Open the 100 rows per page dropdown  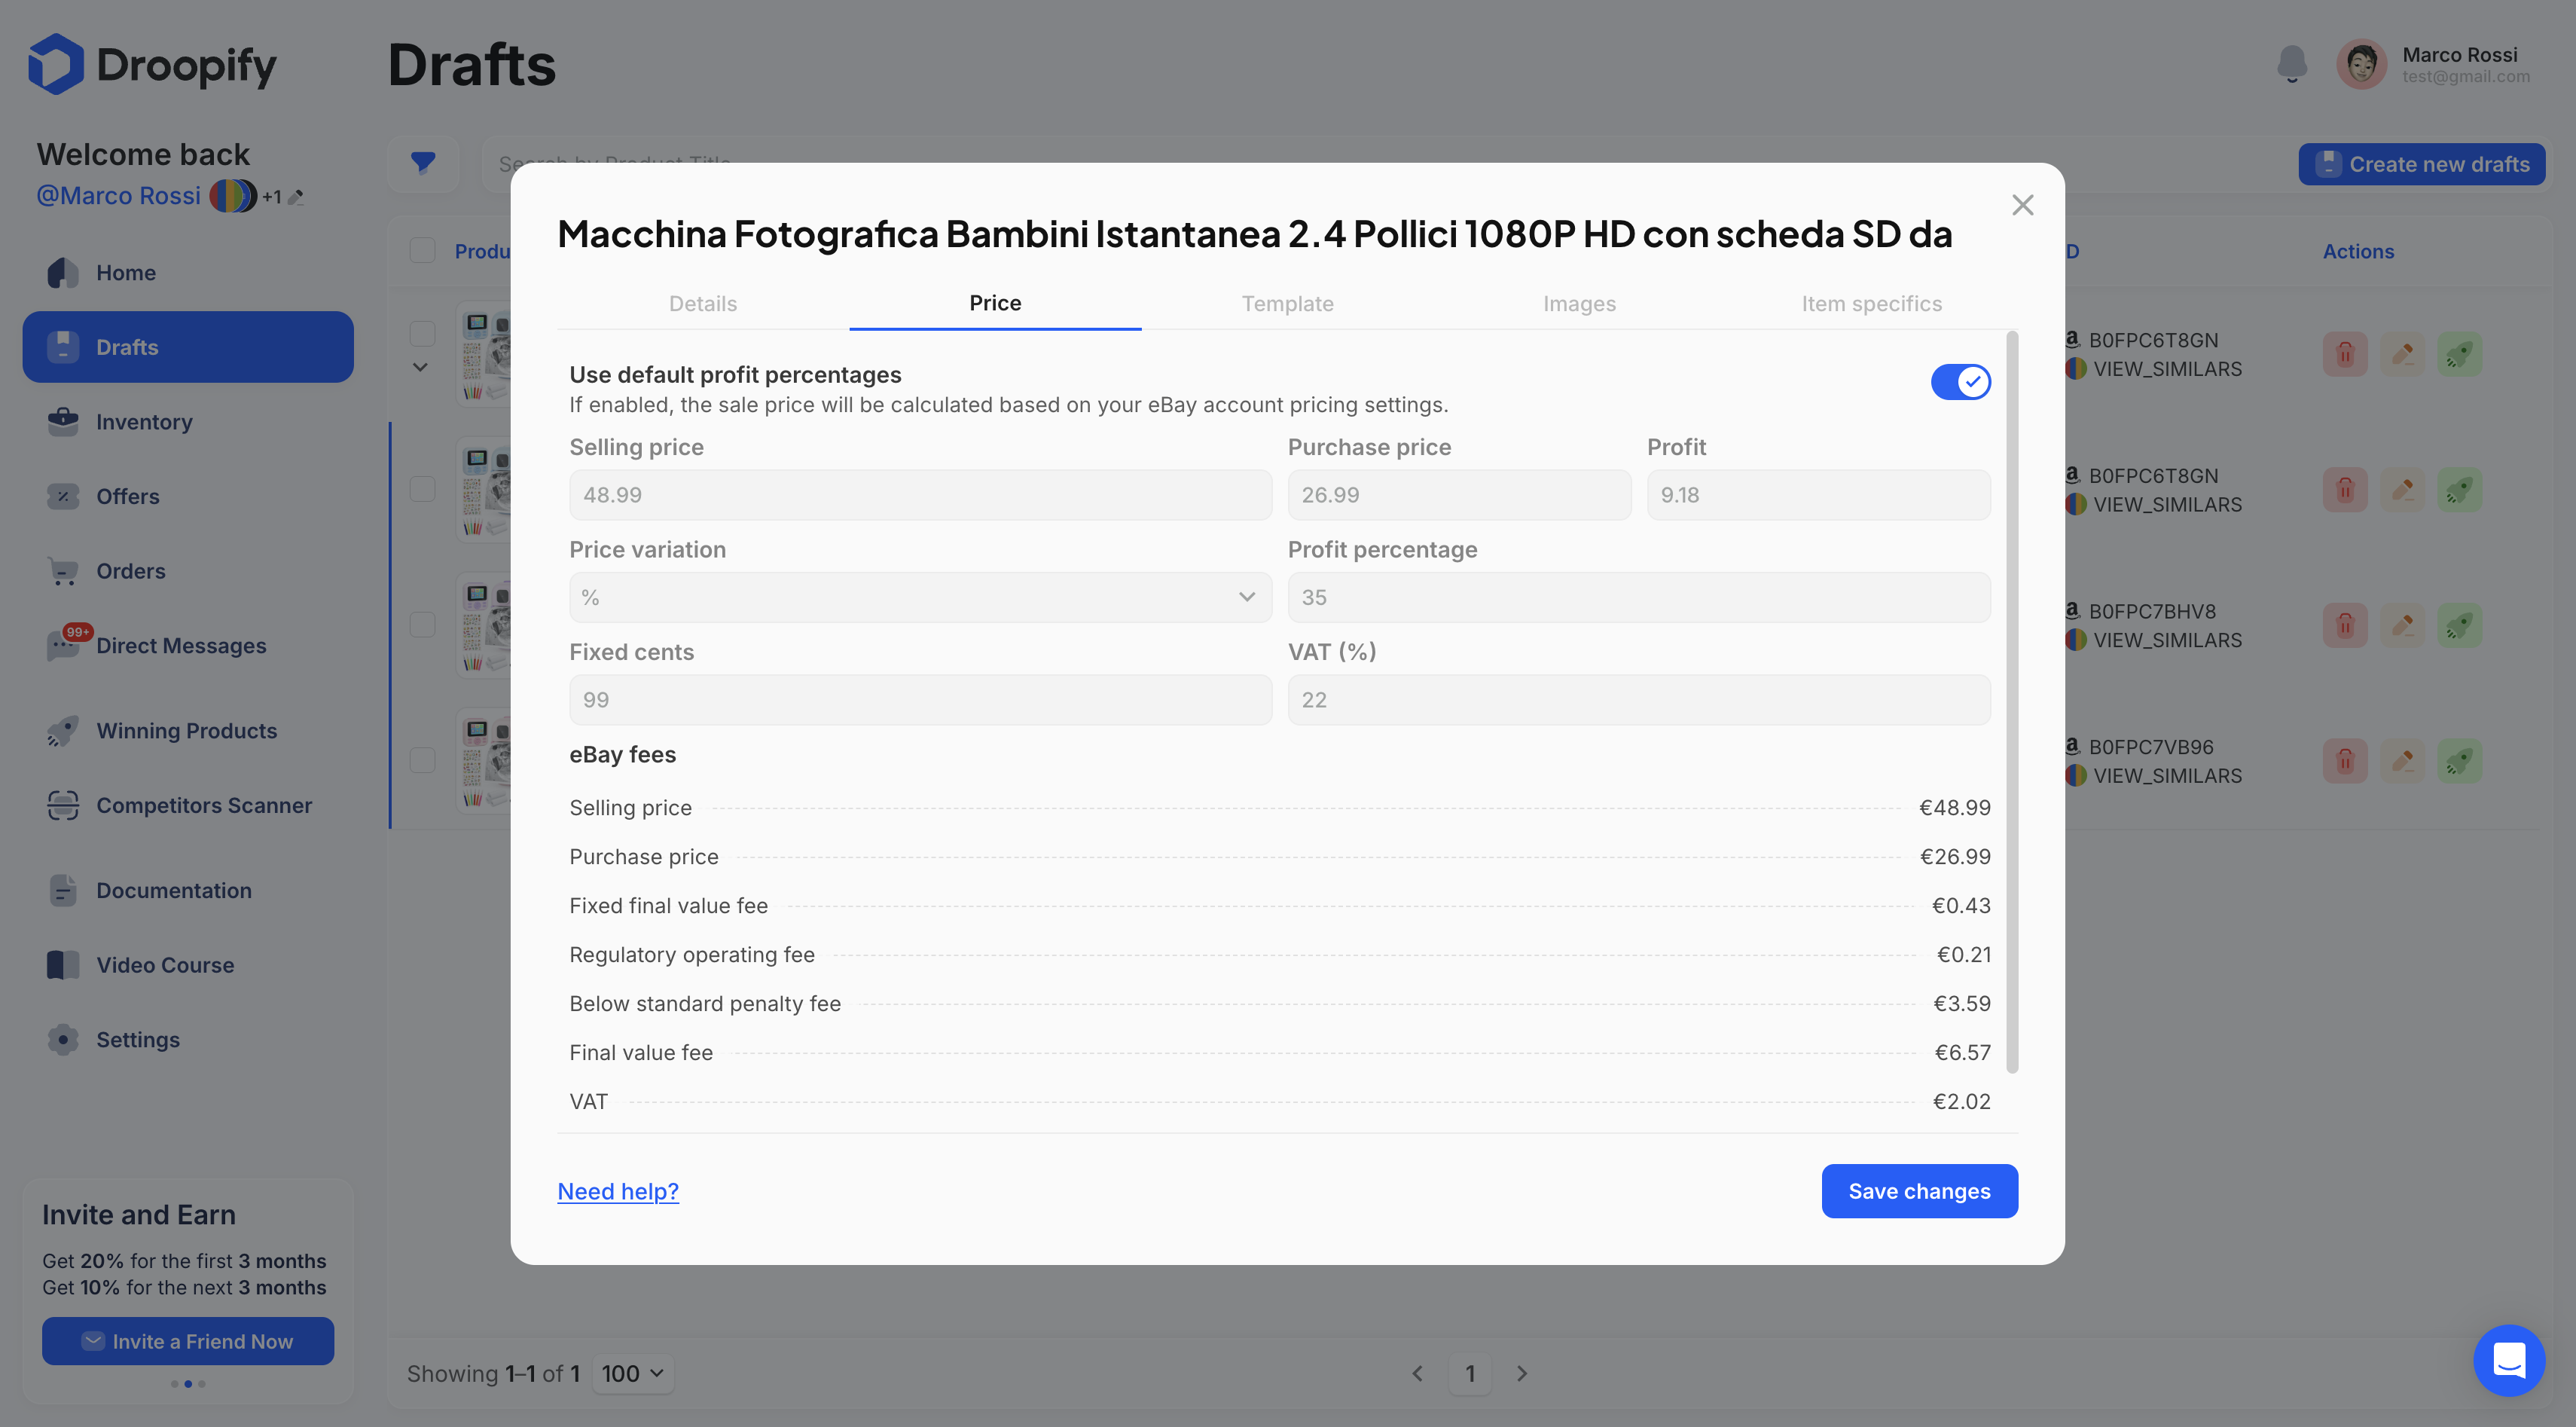632,1373
